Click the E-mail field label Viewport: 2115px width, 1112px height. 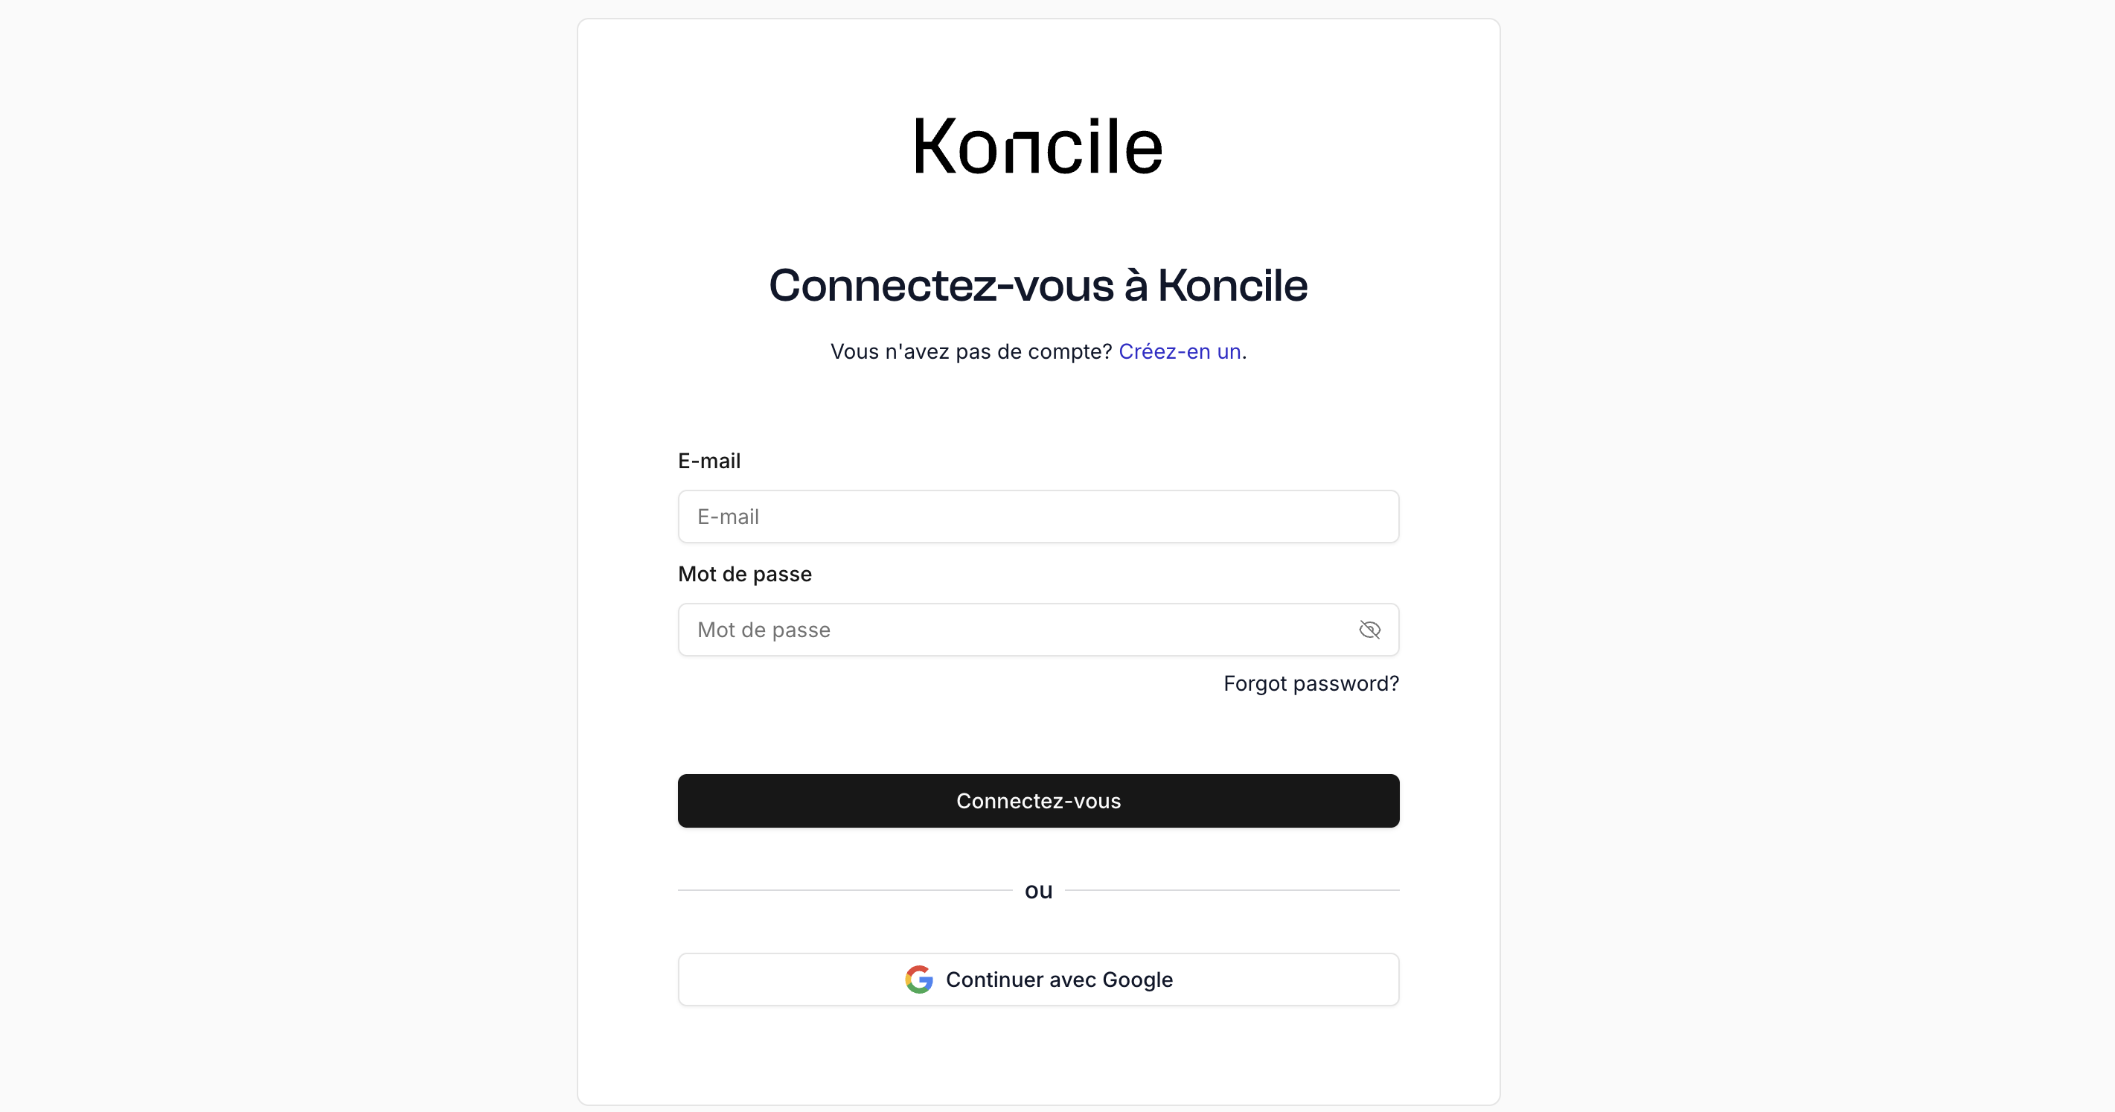709,461
